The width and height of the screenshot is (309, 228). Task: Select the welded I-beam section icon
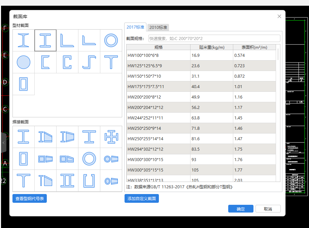click(24, 137)
